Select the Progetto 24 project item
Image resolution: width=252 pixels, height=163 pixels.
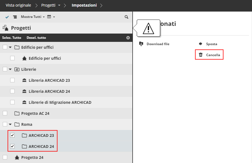(32, 157)
